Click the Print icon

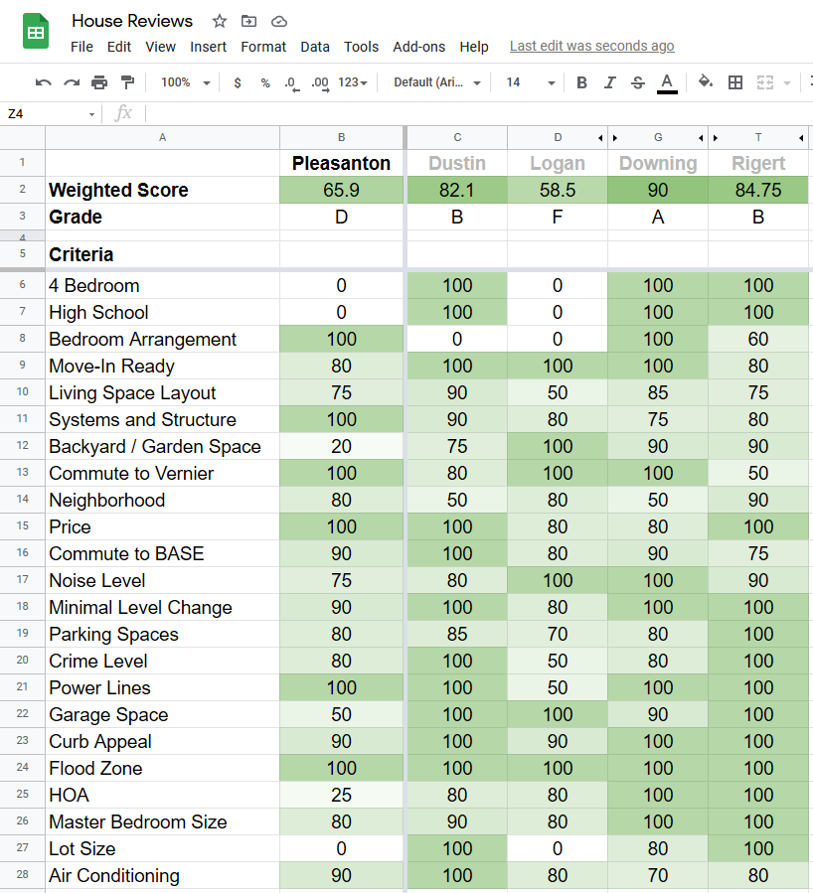(x=99, y=82)
